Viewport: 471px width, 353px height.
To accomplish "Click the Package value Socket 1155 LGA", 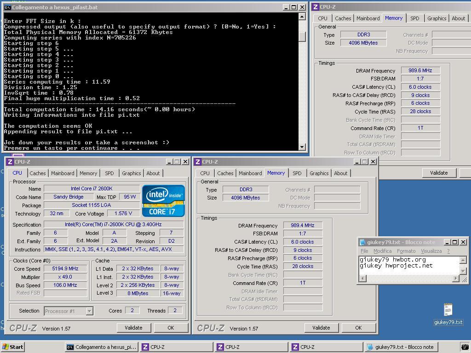I will (92, 205).
